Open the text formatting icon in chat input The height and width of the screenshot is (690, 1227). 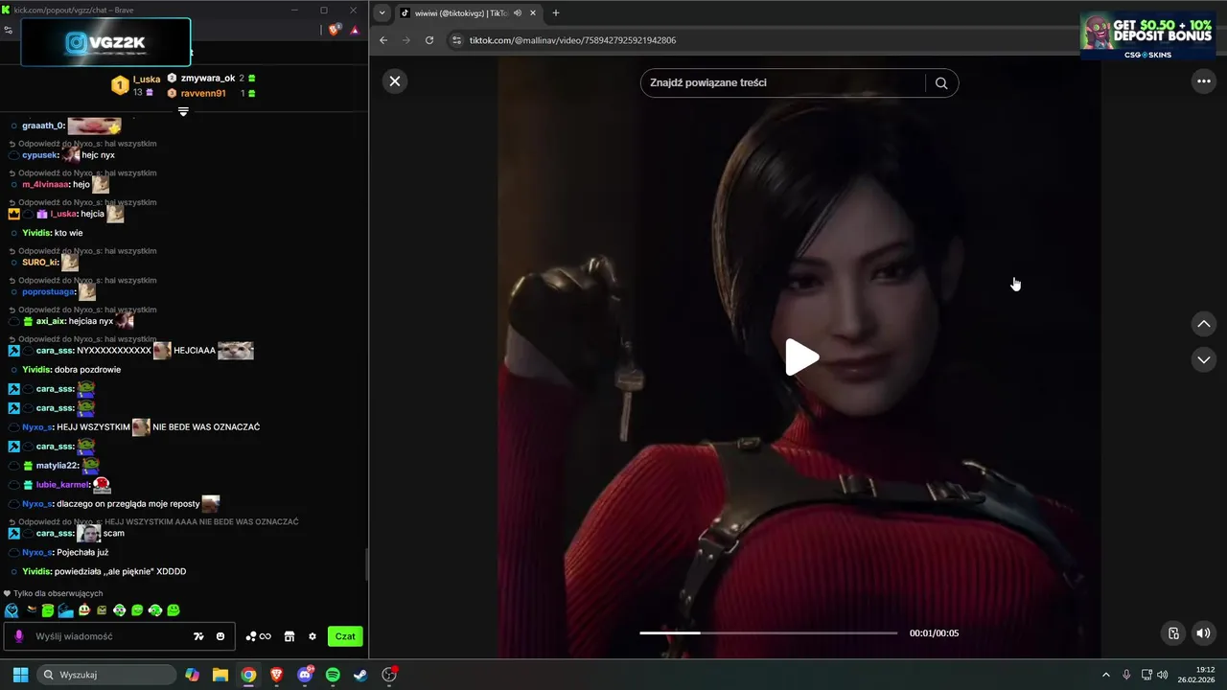click(198, 636)
